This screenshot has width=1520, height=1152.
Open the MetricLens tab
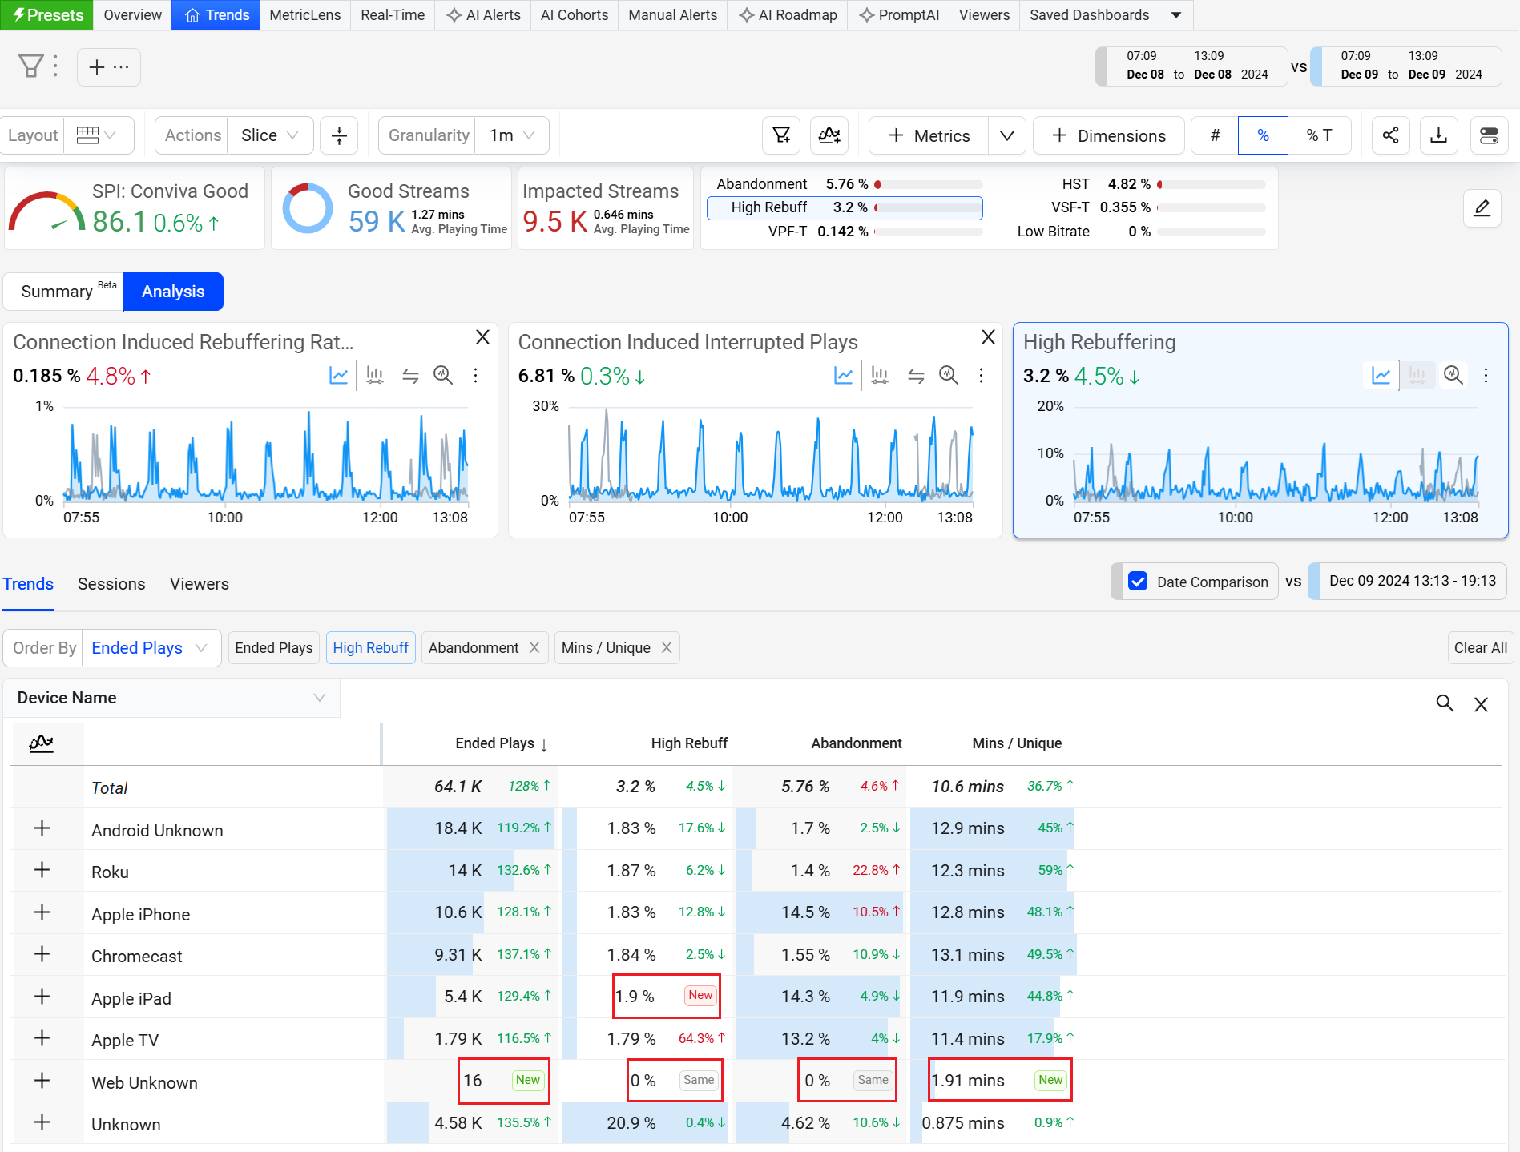click(305, 15)
